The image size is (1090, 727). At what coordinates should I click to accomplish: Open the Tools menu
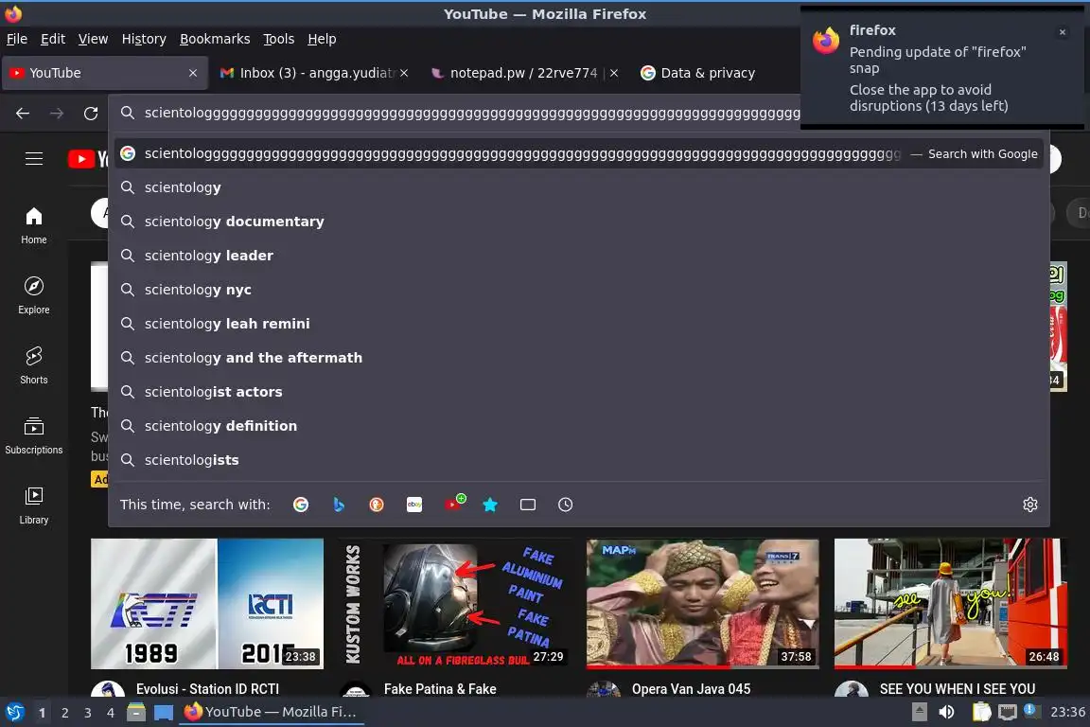tap(279, 39)
